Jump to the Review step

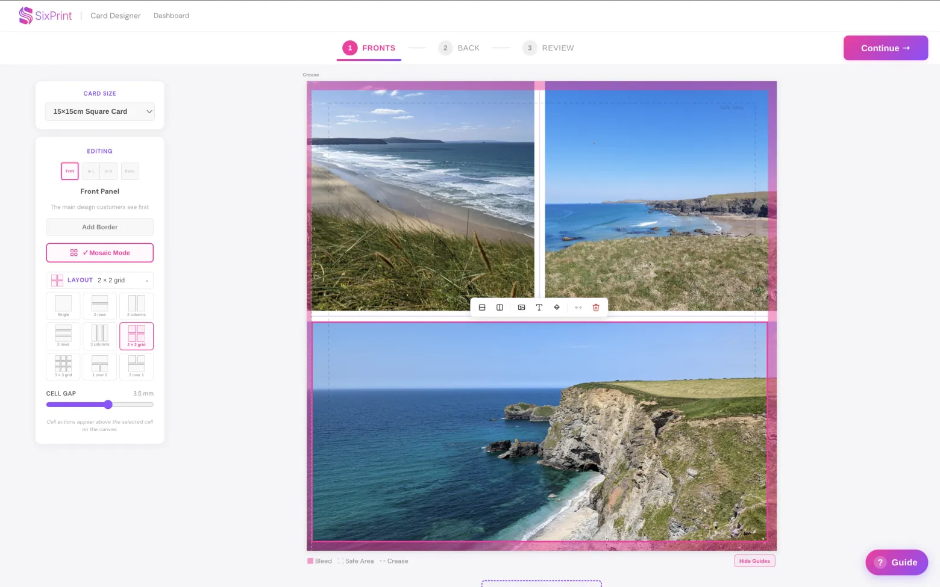point(548,48)
